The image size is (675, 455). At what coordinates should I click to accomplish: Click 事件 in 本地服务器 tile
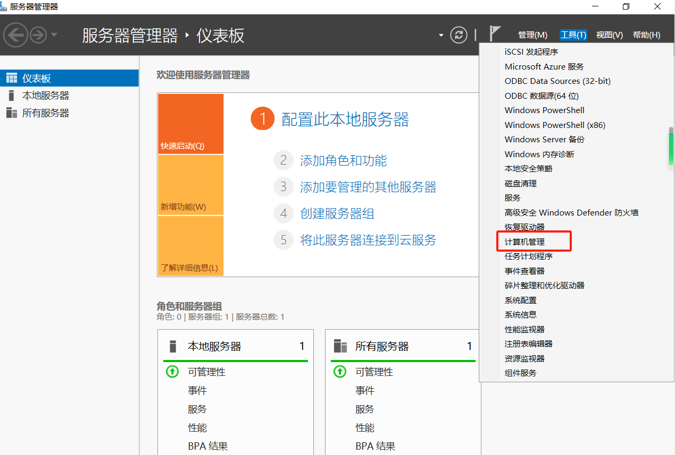(197, 390)
